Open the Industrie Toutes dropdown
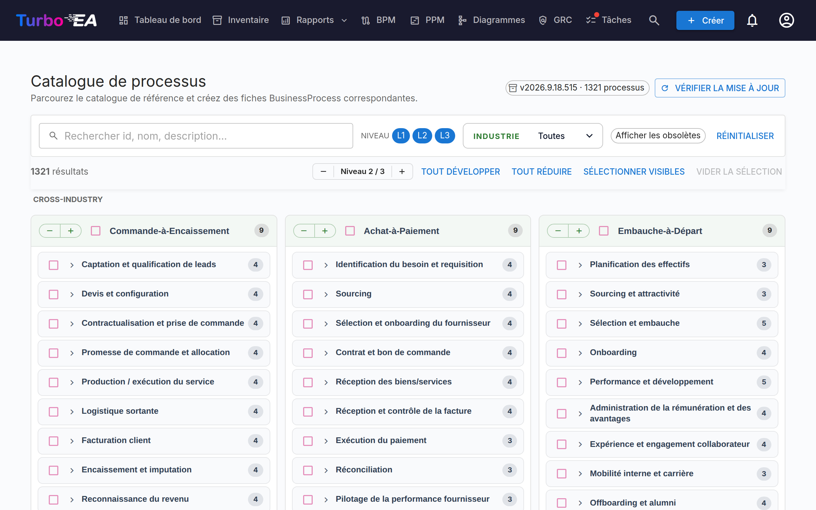816x510 pixels. [533, 136]
